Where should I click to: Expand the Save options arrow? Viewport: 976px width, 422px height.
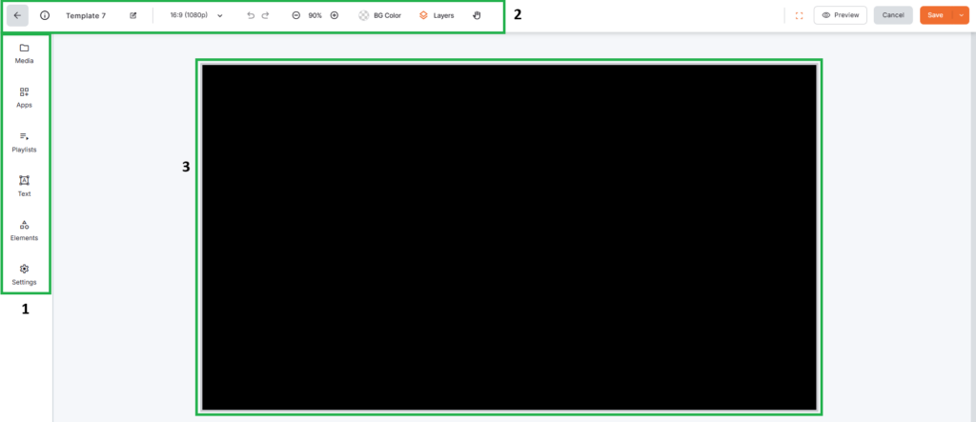click(x=962, y=15)
